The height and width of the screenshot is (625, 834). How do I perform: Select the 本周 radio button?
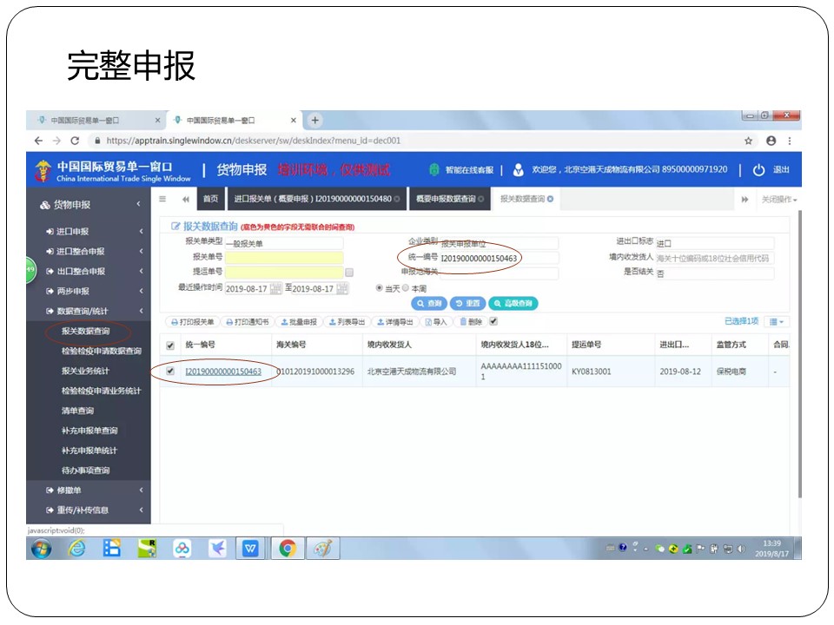pos(406,287)
